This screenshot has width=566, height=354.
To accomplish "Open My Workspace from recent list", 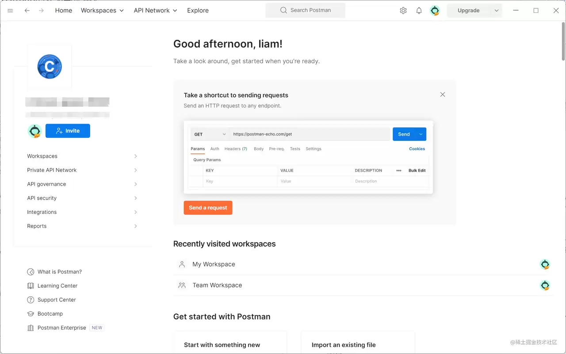I will point(363,264).
